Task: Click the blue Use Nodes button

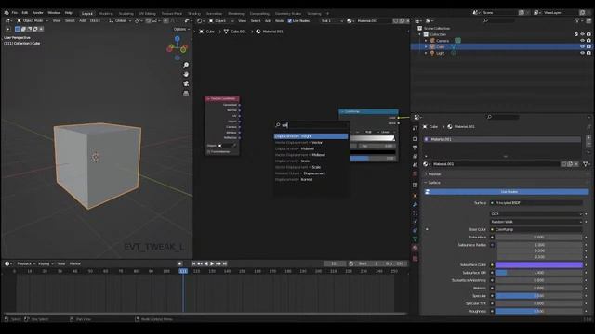Action: pos(507,192)
